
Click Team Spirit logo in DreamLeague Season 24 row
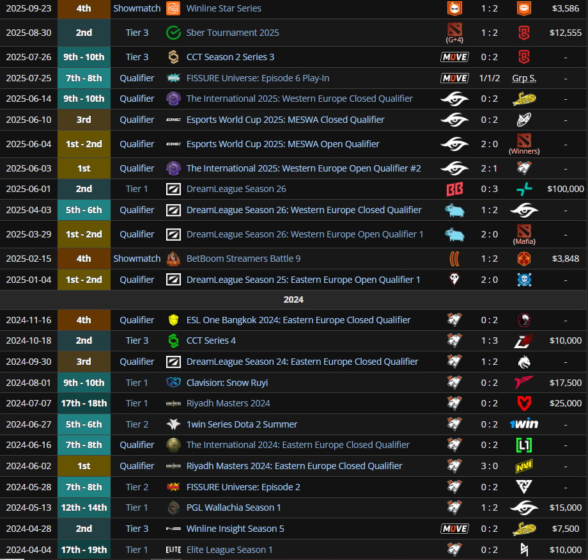coord(523,362)
